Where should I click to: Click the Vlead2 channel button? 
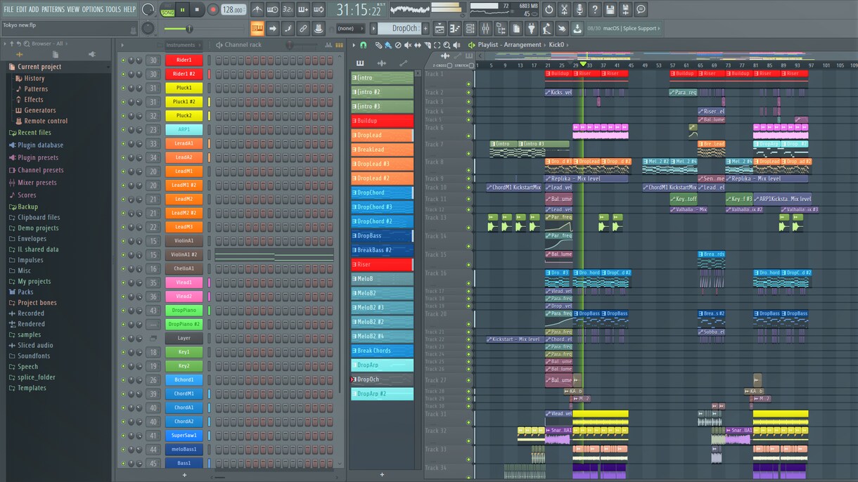point(184,297)
